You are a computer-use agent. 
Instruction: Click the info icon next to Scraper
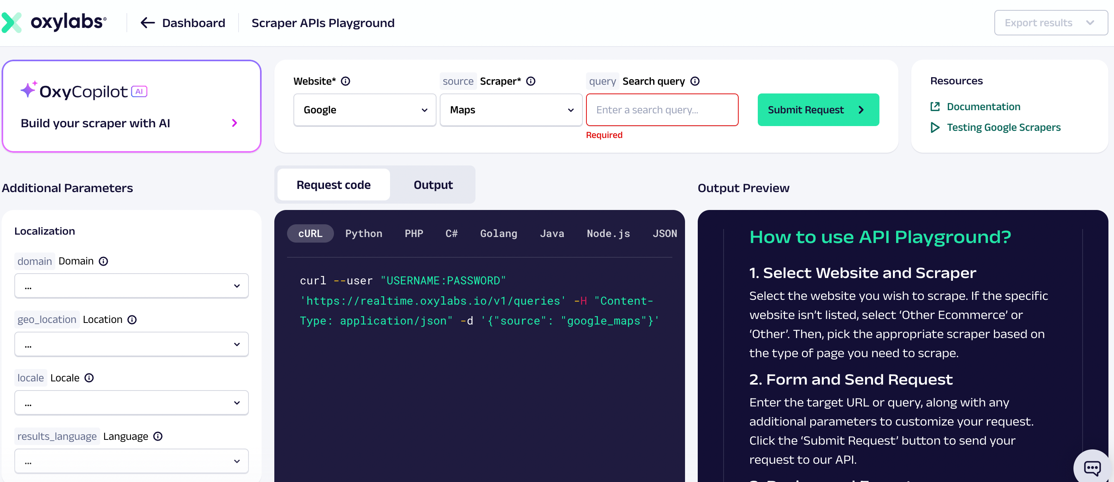(531, 82)
